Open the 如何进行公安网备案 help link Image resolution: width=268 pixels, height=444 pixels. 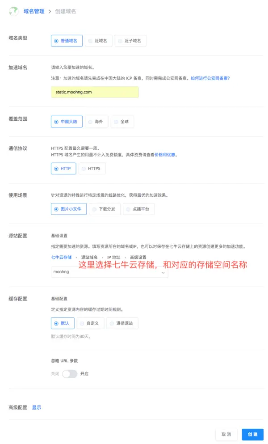210,78
